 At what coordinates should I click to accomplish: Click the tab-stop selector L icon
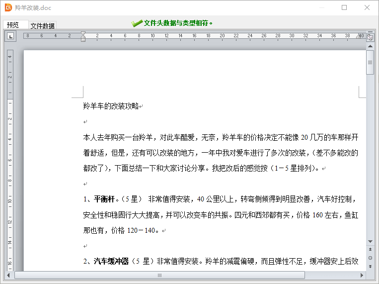click(x=10, y=37)
